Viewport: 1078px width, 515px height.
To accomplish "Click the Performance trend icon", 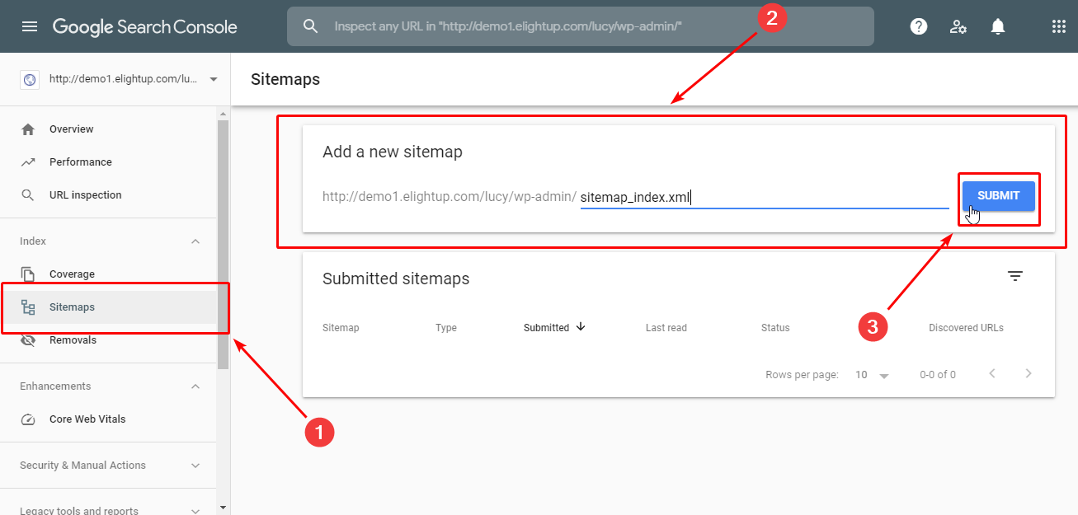I will click(x=28, y=162).
